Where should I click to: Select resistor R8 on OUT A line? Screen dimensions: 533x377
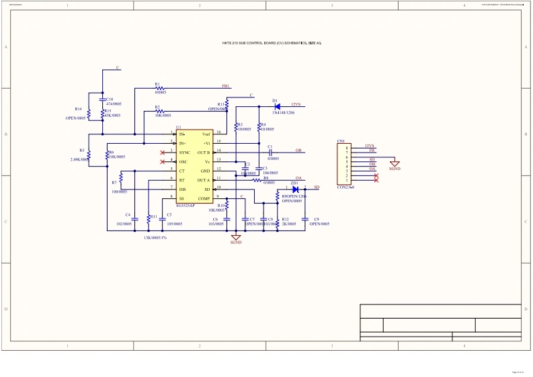click(x=256, y=181)
